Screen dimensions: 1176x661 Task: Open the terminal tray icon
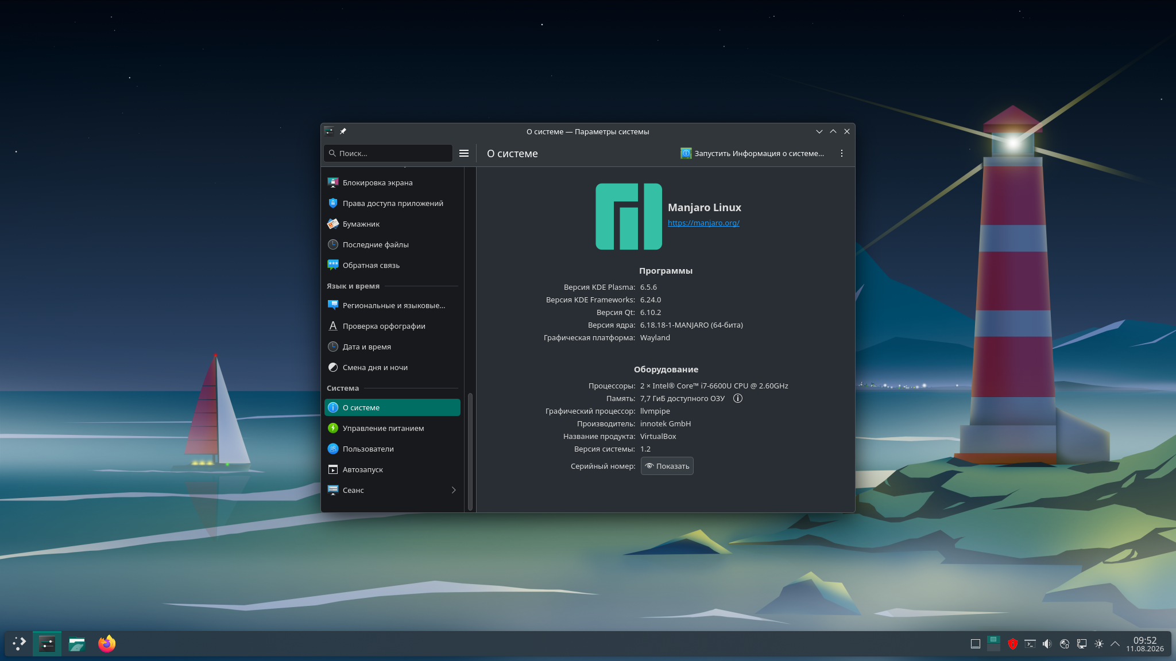(x=1030, y=644)
